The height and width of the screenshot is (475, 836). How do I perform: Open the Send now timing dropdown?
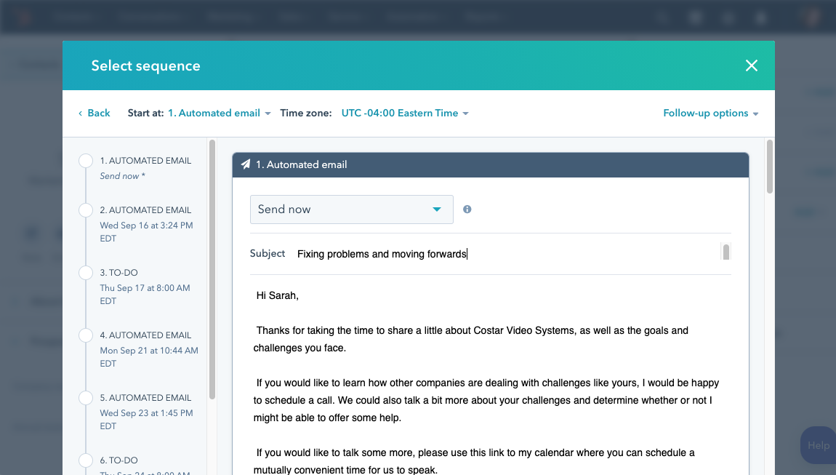tap(351, 209)
